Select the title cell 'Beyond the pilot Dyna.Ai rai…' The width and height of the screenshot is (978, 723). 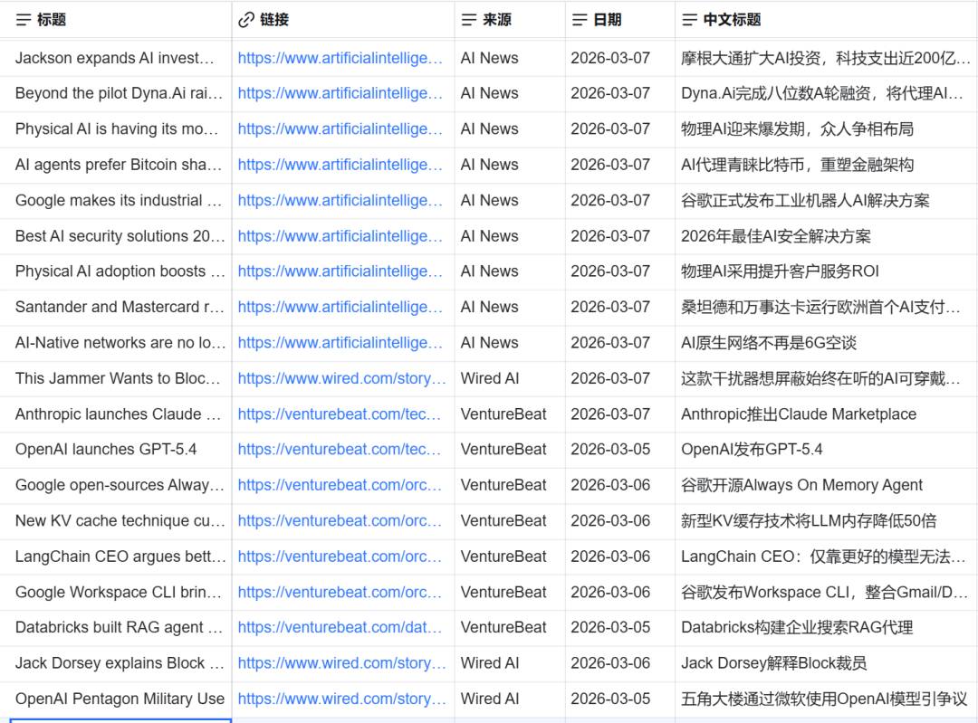(116, 93)
